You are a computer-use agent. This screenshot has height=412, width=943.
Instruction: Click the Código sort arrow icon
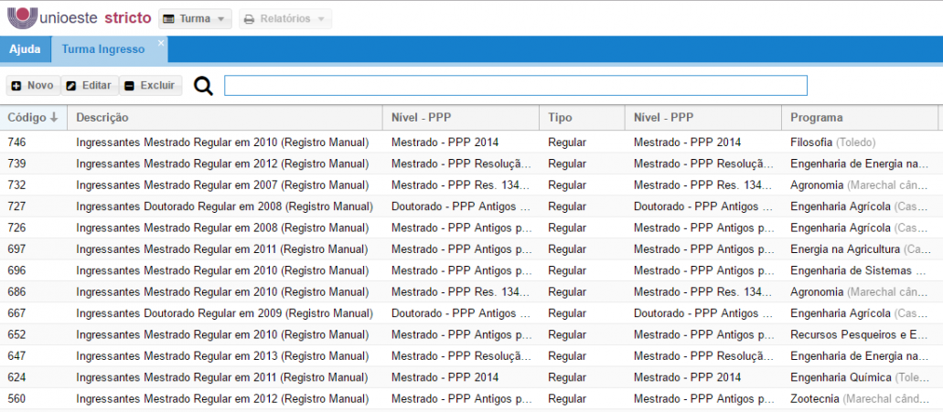(54, 118)
